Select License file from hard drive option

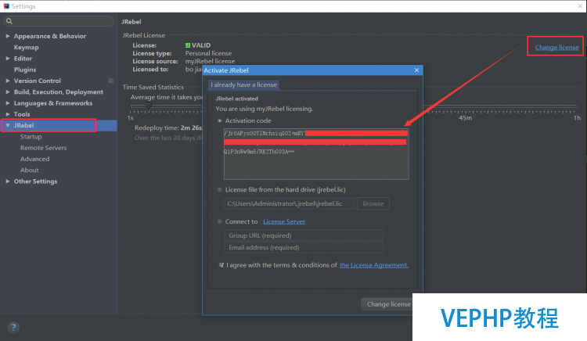[x=220, y=190]
